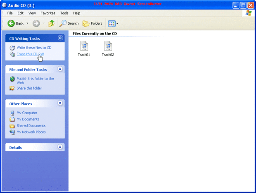
Task: Click the Audio CD title bar icon
Action: (x=4, y=5)
